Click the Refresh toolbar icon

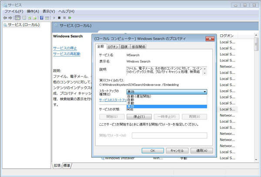[30, 18]
